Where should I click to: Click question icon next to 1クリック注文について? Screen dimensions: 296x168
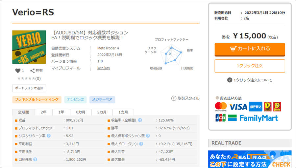point(230,80)
